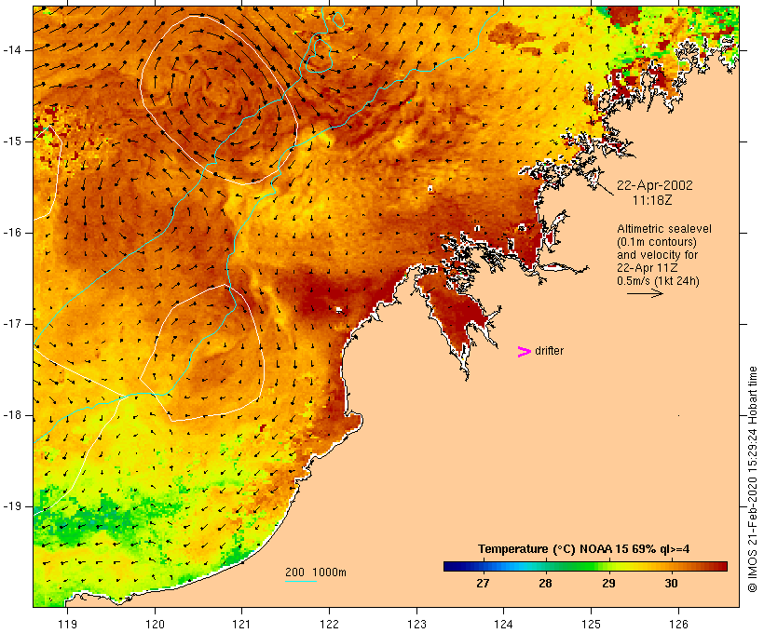
Task: Click the colorbar tick label '30'
Action: click(672, 583)
